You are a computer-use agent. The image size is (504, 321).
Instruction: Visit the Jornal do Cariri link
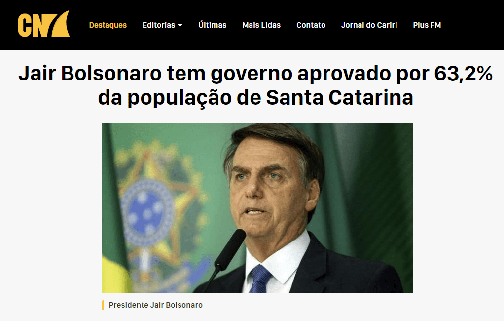tap(369, 25)
